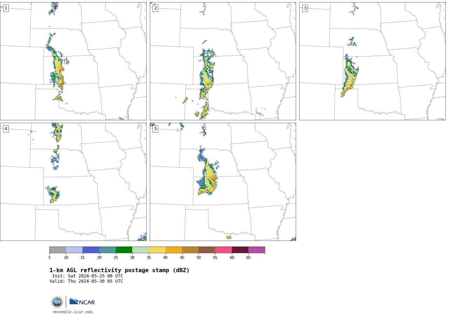Open ensemble member 2 reflectivity map
Screen dimensions: 449x316
223,61
